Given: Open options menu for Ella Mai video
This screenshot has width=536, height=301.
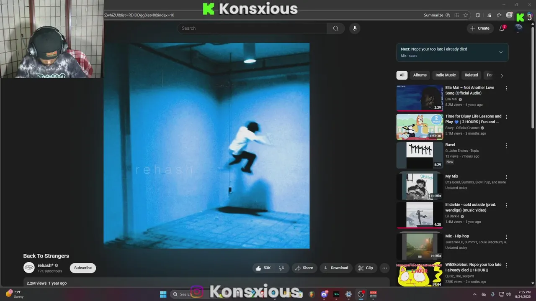Looking at the screenshot, I should (x=506, y=88).
